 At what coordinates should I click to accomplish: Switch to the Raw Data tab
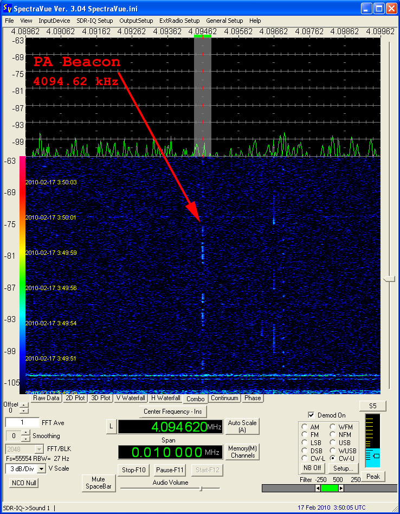pos(46,398)
